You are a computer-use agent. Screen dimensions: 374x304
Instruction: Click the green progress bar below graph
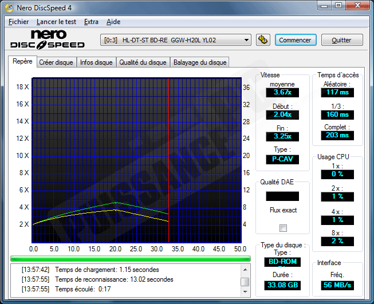(131, 258)
